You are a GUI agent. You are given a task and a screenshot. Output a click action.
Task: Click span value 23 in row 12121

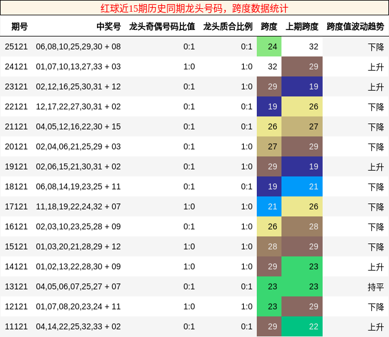point(269,306)
